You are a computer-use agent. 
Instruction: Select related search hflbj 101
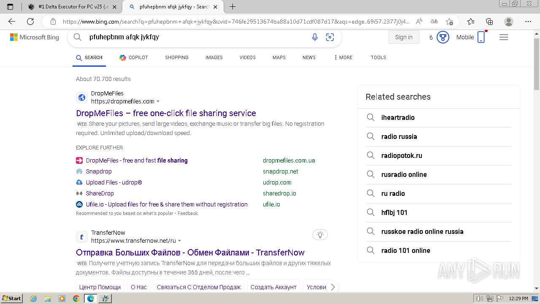439,212
